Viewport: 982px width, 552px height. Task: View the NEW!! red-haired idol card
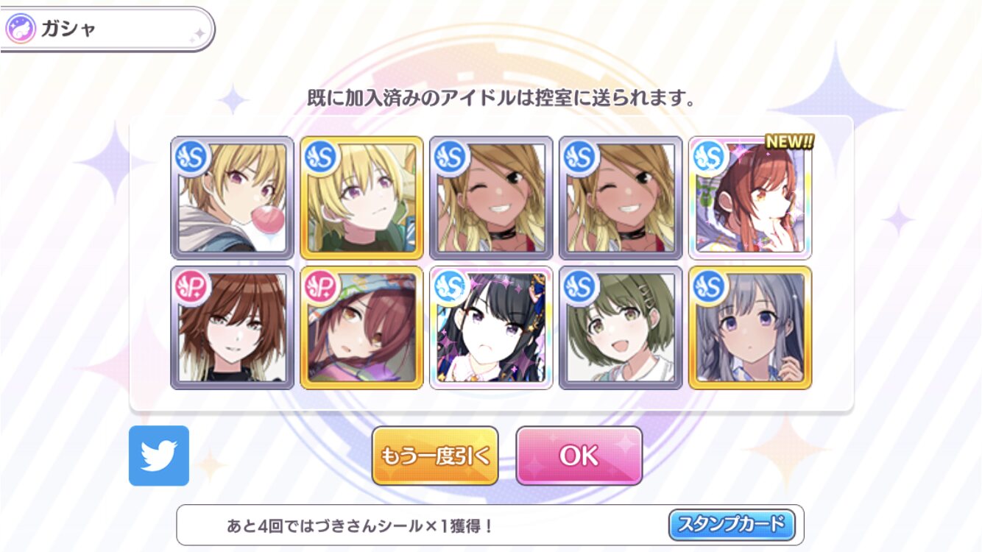[x=750, y=198]
